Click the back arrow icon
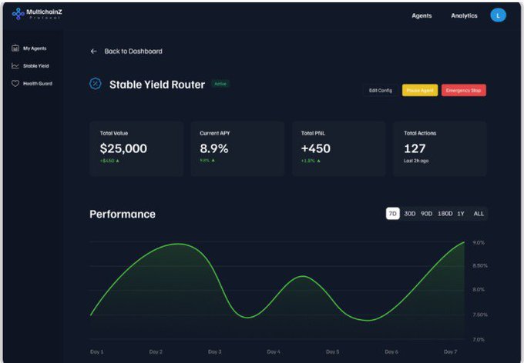 pyautogui.click(x=93, y=51)
